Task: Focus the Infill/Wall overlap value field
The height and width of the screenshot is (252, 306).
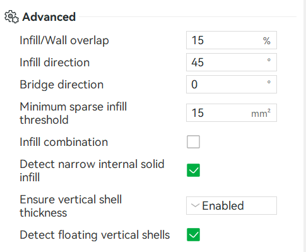Action: pyautogui.click(x=232, y=40)
